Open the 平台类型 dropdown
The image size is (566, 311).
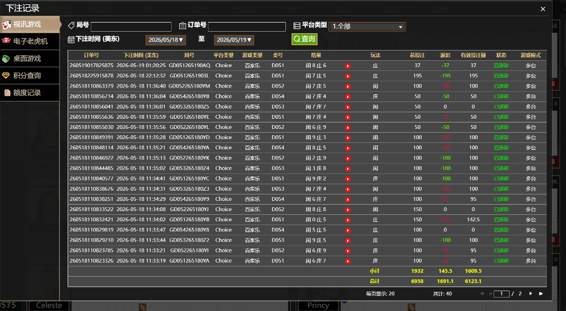[367, 26]
